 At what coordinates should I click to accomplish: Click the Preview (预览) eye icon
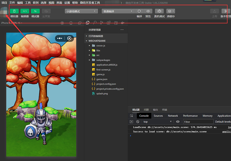(x=148, y=11)
